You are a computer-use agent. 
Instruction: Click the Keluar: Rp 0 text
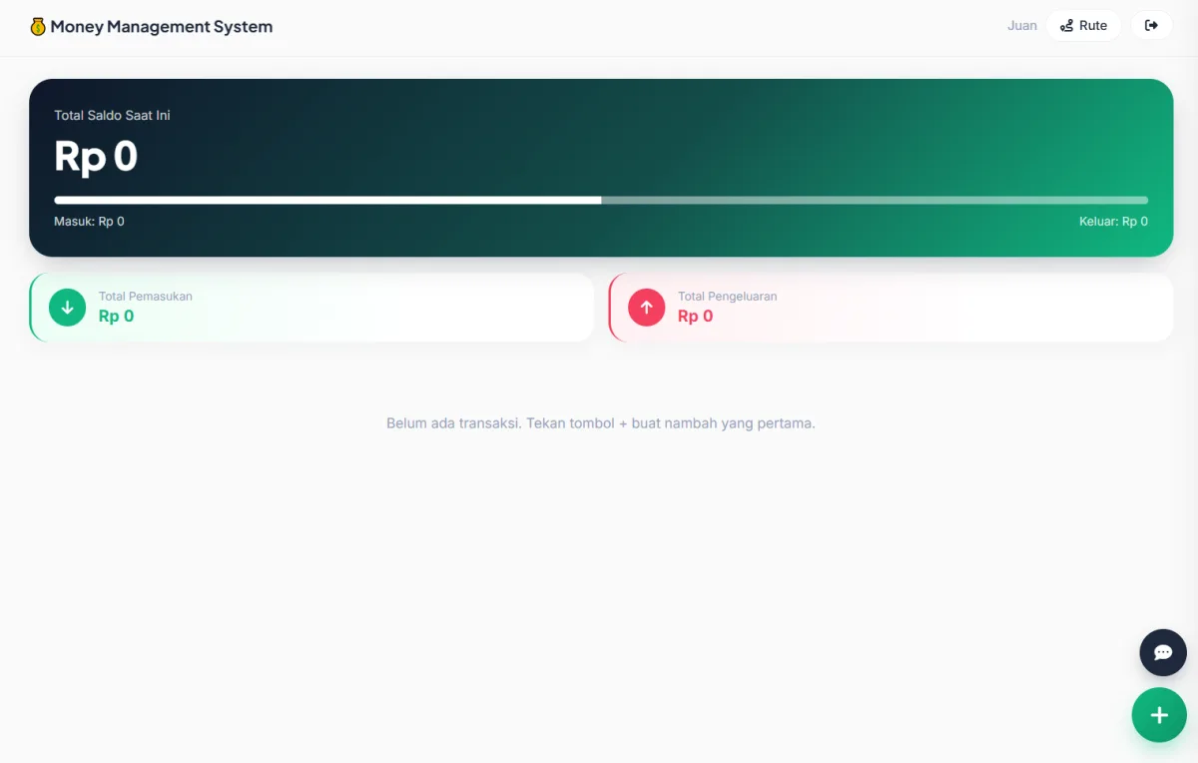[x=1113, y=222]
